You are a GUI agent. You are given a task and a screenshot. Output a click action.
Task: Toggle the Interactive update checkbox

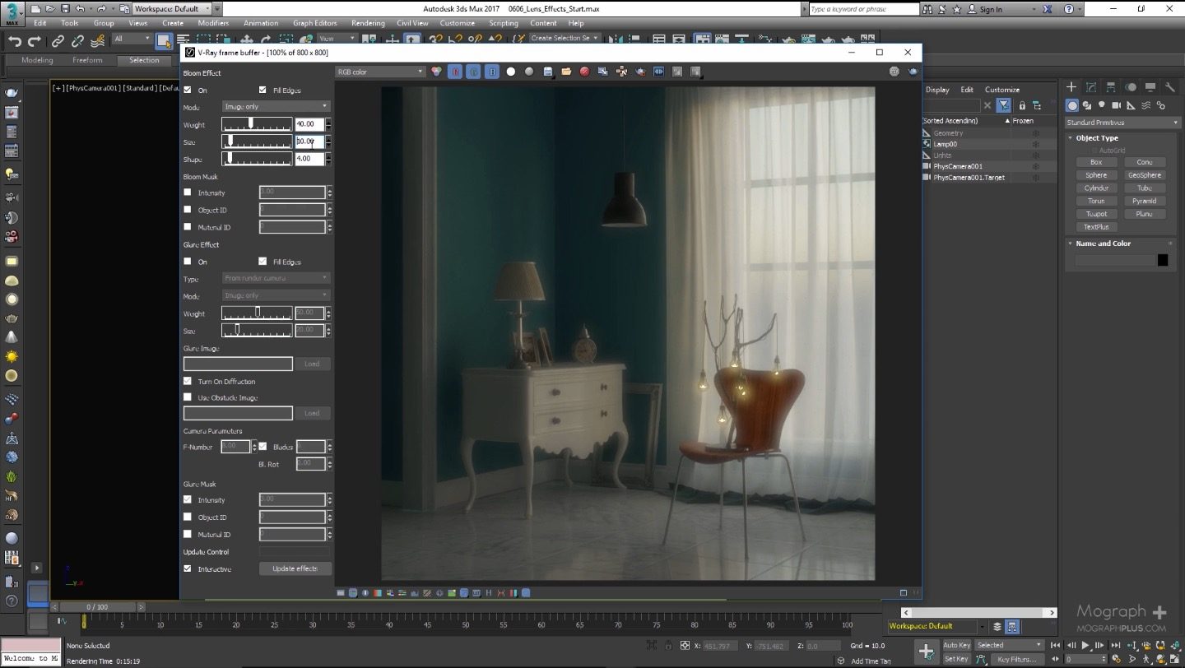[x=188, y=568]
